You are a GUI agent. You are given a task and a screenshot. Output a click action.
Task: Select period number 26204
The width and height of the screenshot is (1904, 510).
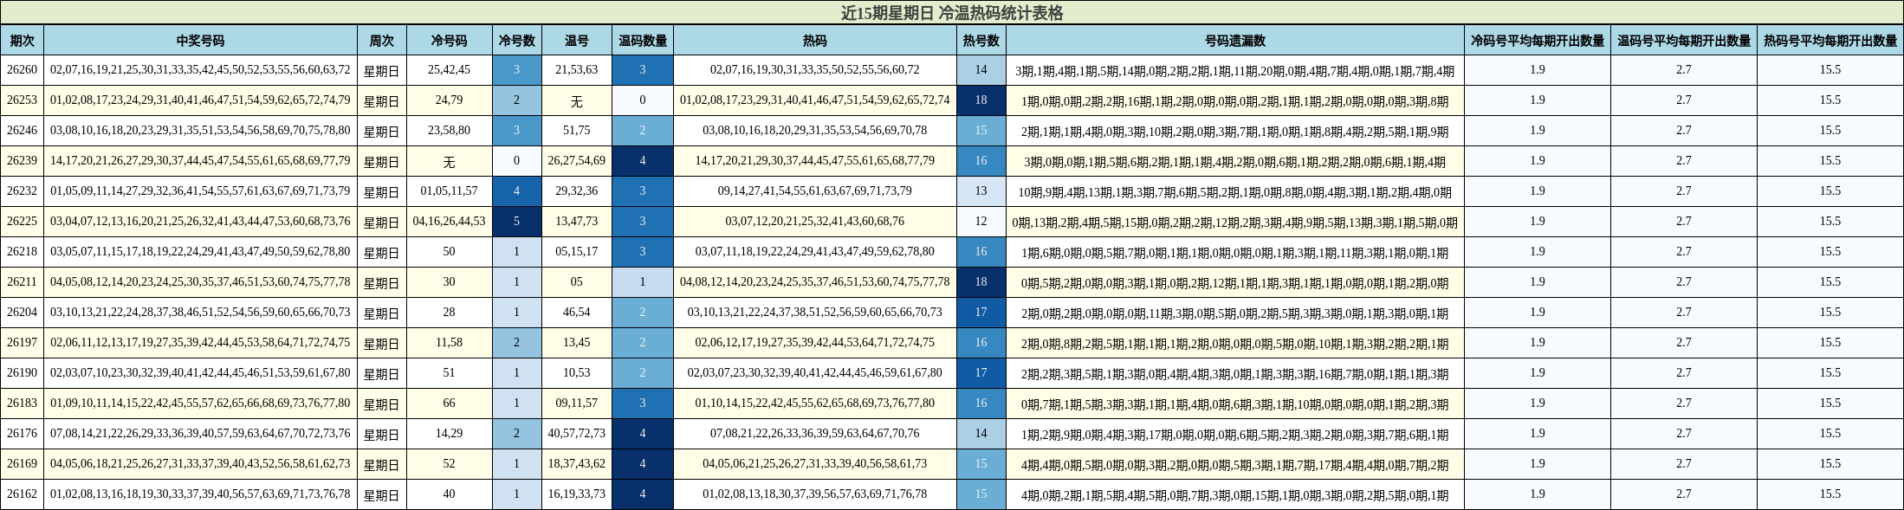click(23, 313)
